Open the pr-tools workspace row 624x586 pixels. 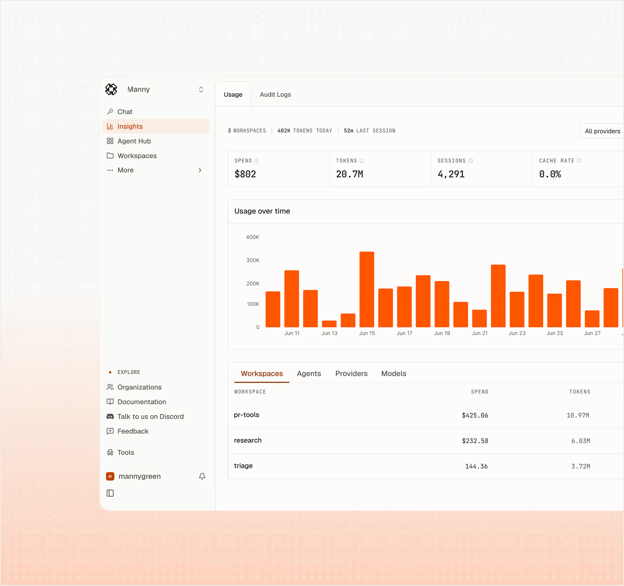point(426,416)
